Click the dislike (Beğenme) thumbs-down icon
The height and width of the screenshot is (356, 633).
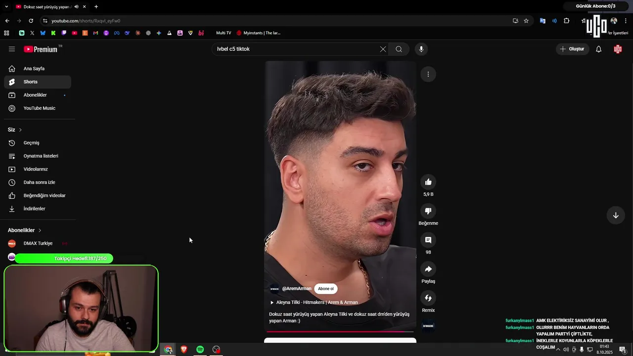[428, 211]
